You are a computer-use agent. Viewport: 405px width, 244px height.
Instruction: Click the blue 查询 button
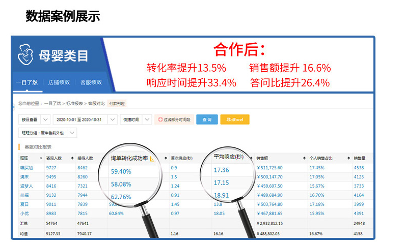[x=207, y=119]
